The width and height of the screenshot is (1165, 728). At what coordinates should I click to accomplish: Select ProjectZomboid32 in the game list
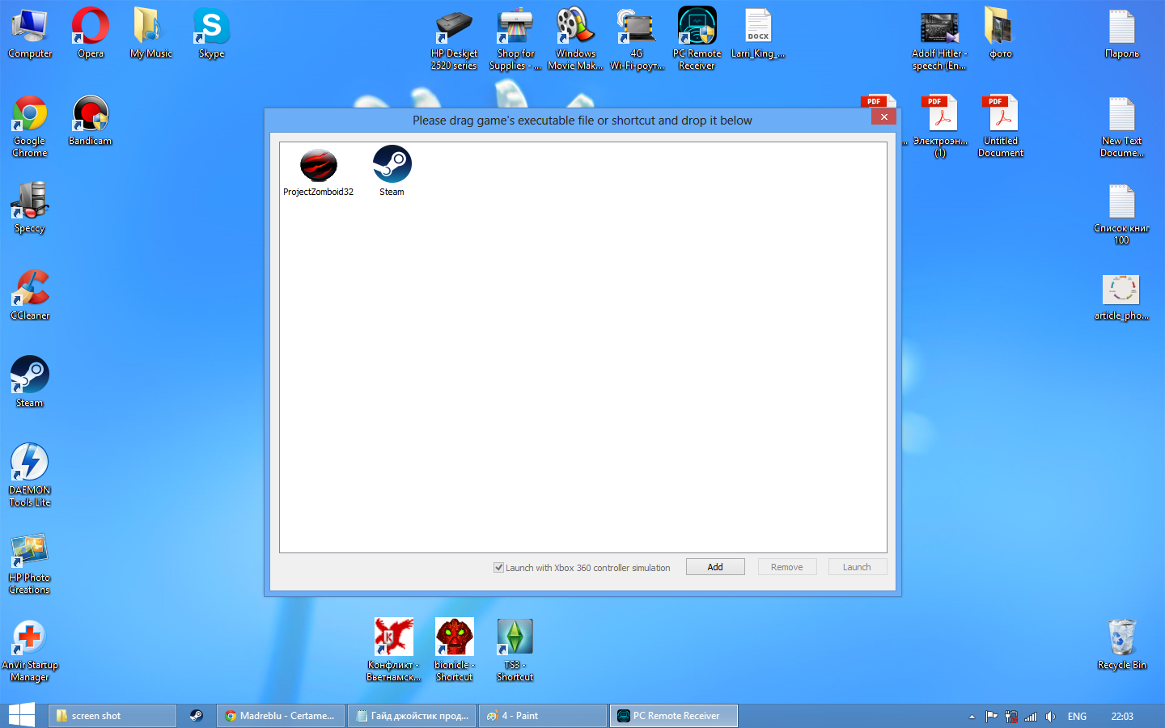(x=319, y=171)
